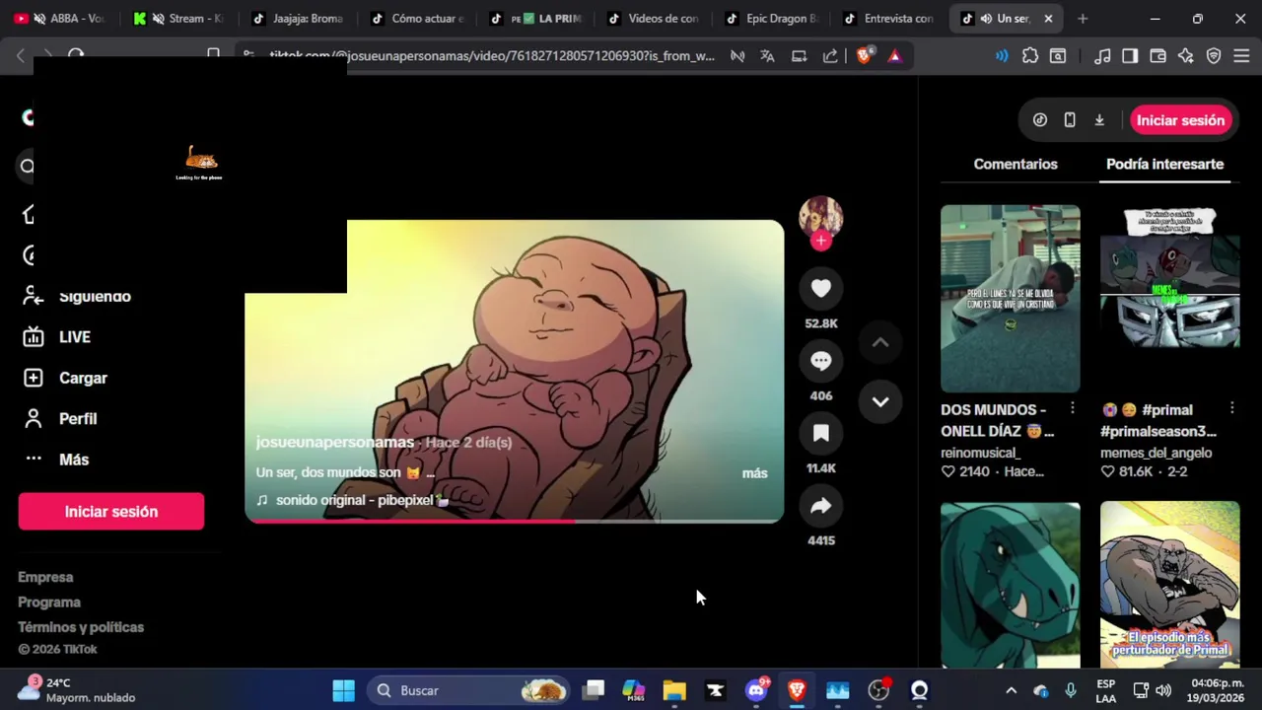Open the creator's profile avatar

pyautogui.click(x=820, y=217)
